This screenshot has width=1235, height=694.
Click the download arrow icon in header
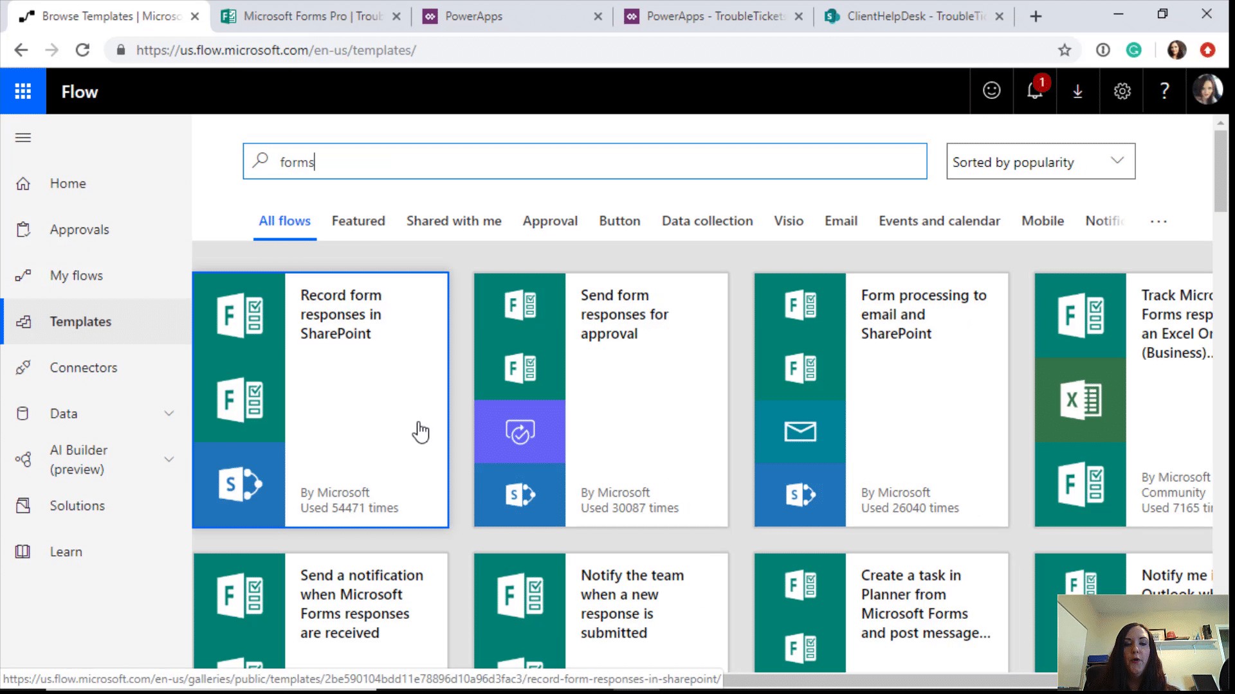coord(1078,91)
